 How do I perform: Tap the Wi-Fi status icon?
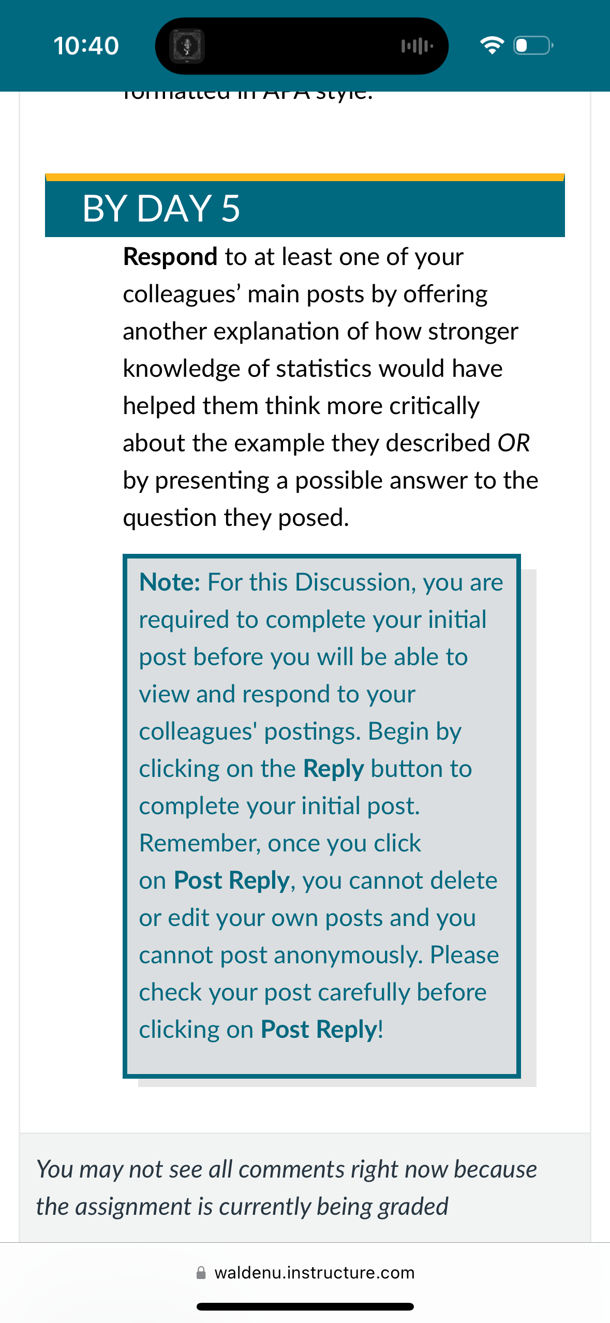[x=492, y=46]
